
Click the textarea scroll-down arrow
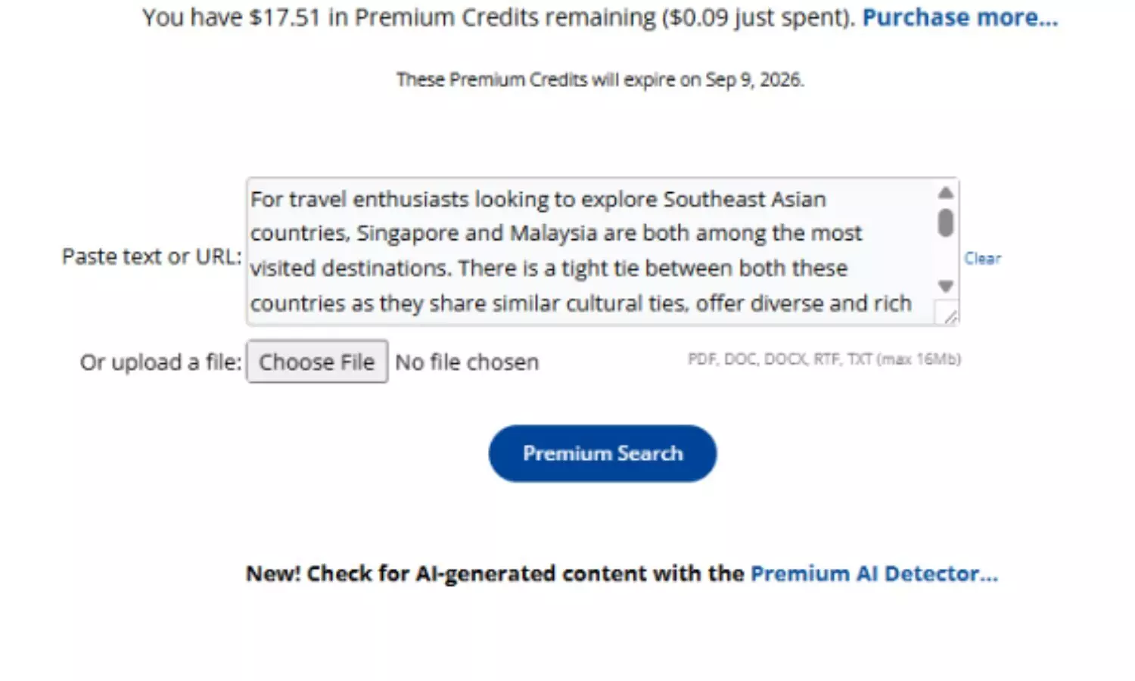tap(945, 287)
